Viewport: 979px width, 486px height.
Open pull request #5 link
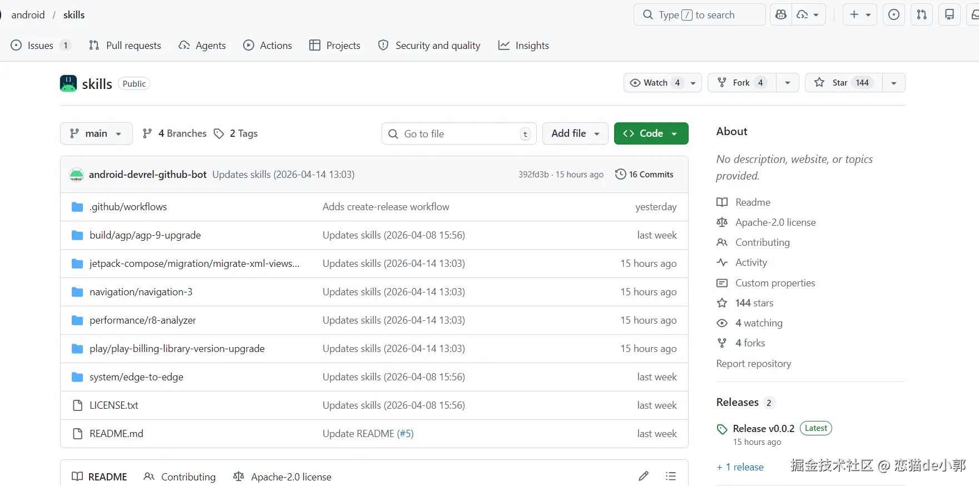(406, 434)
